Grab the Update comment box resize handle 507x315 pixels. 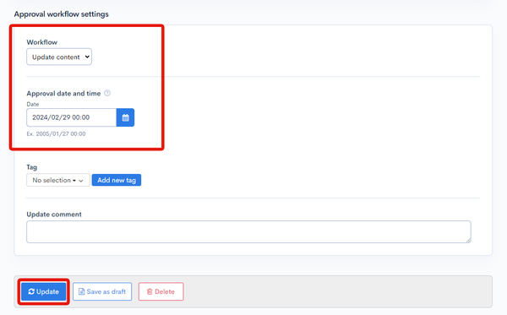pyautogui.click(x=468, y=241)
